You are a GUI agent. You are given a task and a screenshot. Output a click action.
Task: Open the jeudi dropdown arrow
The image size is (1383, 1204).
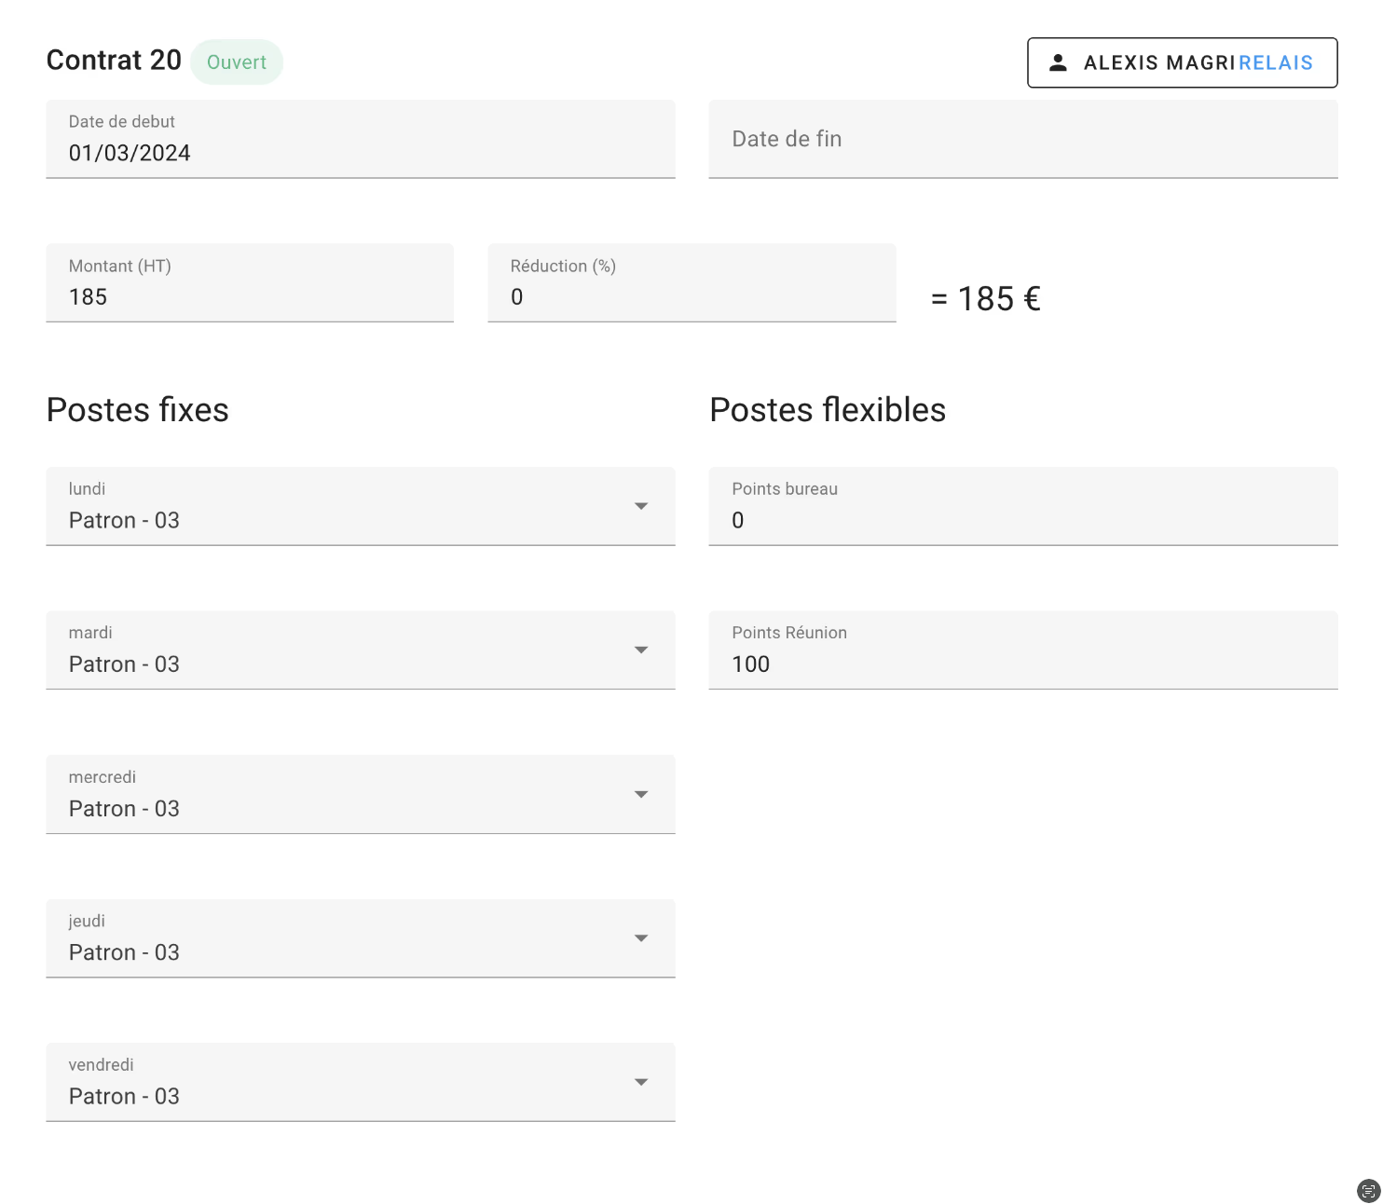(x=641, y=938)
